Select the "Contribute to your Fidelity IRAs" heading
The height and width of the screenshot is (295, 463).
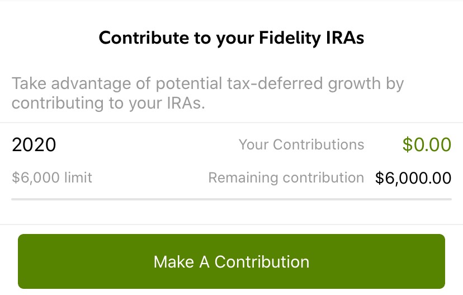[232, 38]
